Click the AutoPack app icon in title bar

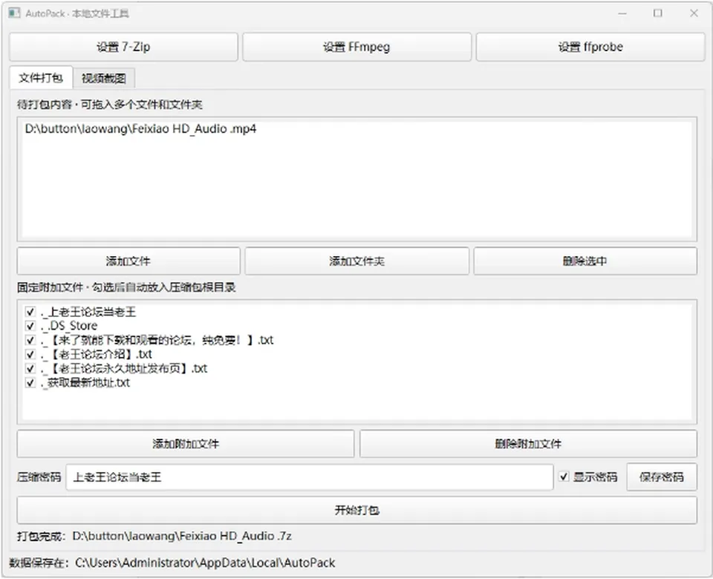coord(14,13)
